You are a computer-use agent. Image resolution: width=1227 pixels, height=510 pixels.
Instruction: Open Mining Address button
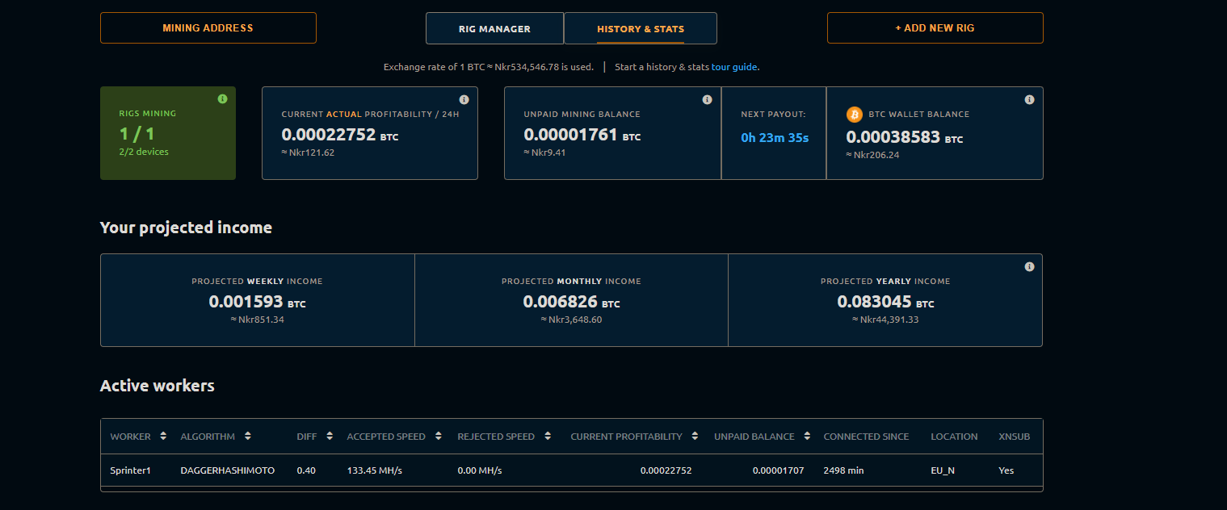[208, 27]
